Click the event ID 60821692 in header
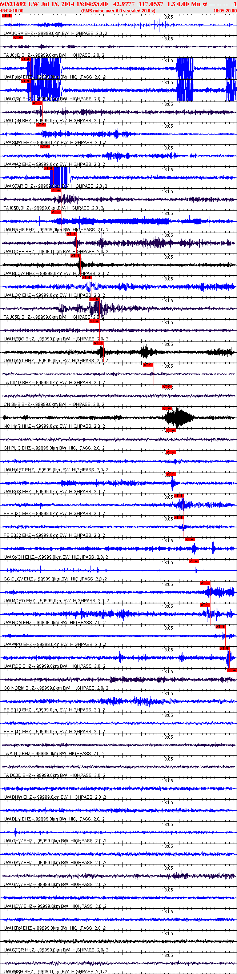Image resolution: width=237 pixels, height=974 pixels. [13, 4]
